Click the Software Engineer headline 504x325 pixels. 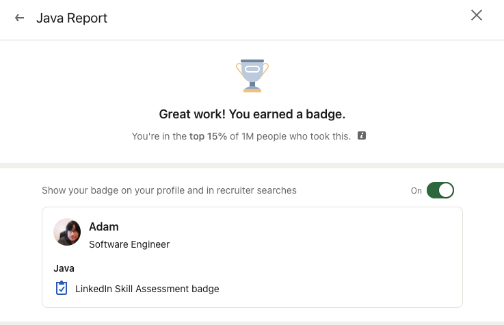(129, 244)
